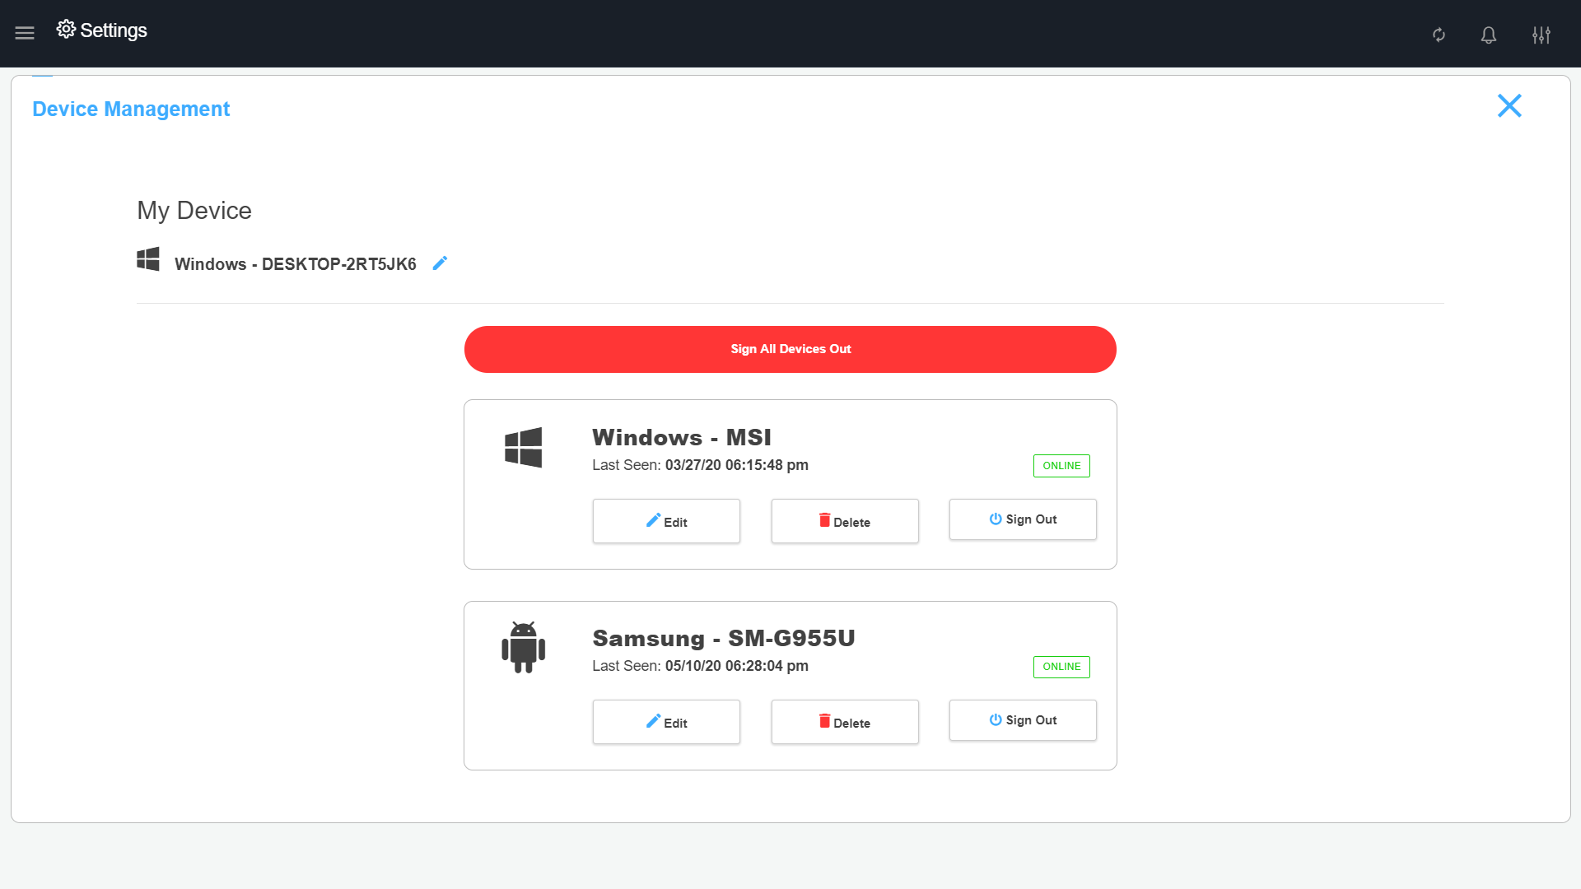Edit the Windows - MSI device
The image size is (1581, 889).
pos(665,521)
